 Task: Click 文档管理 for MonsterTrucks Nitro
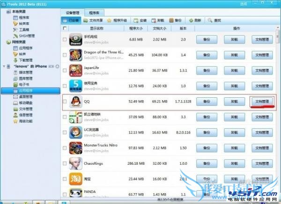click(x=262, y=148)
